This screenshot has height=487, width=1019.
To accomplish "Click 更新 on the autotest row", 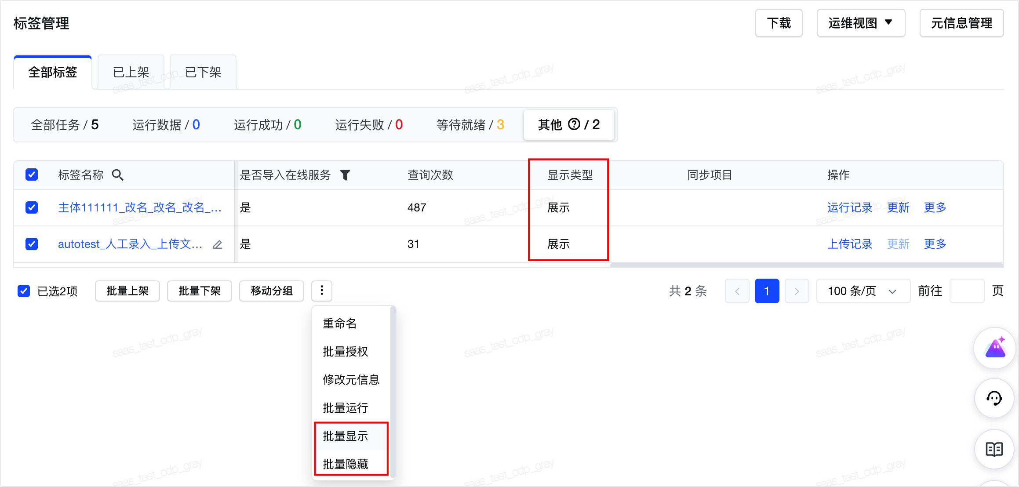I will 898,244.
